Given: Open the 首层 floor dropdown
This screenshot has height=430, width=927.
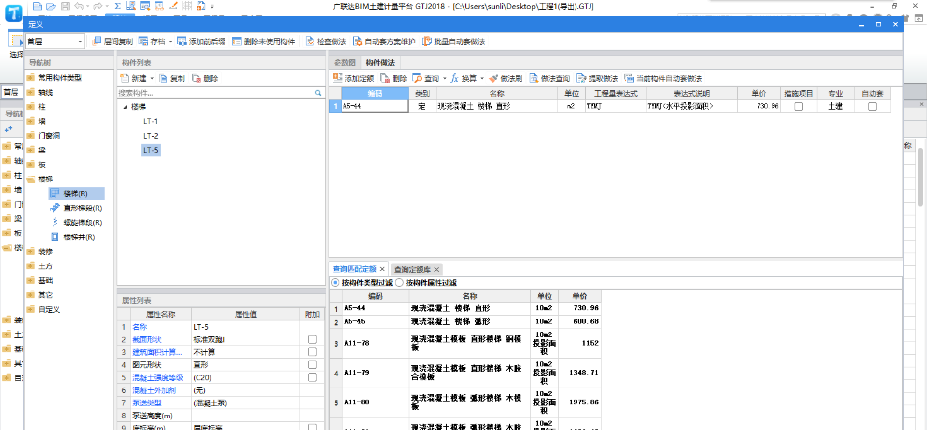Looking at the screenshot, I should 80,42.
